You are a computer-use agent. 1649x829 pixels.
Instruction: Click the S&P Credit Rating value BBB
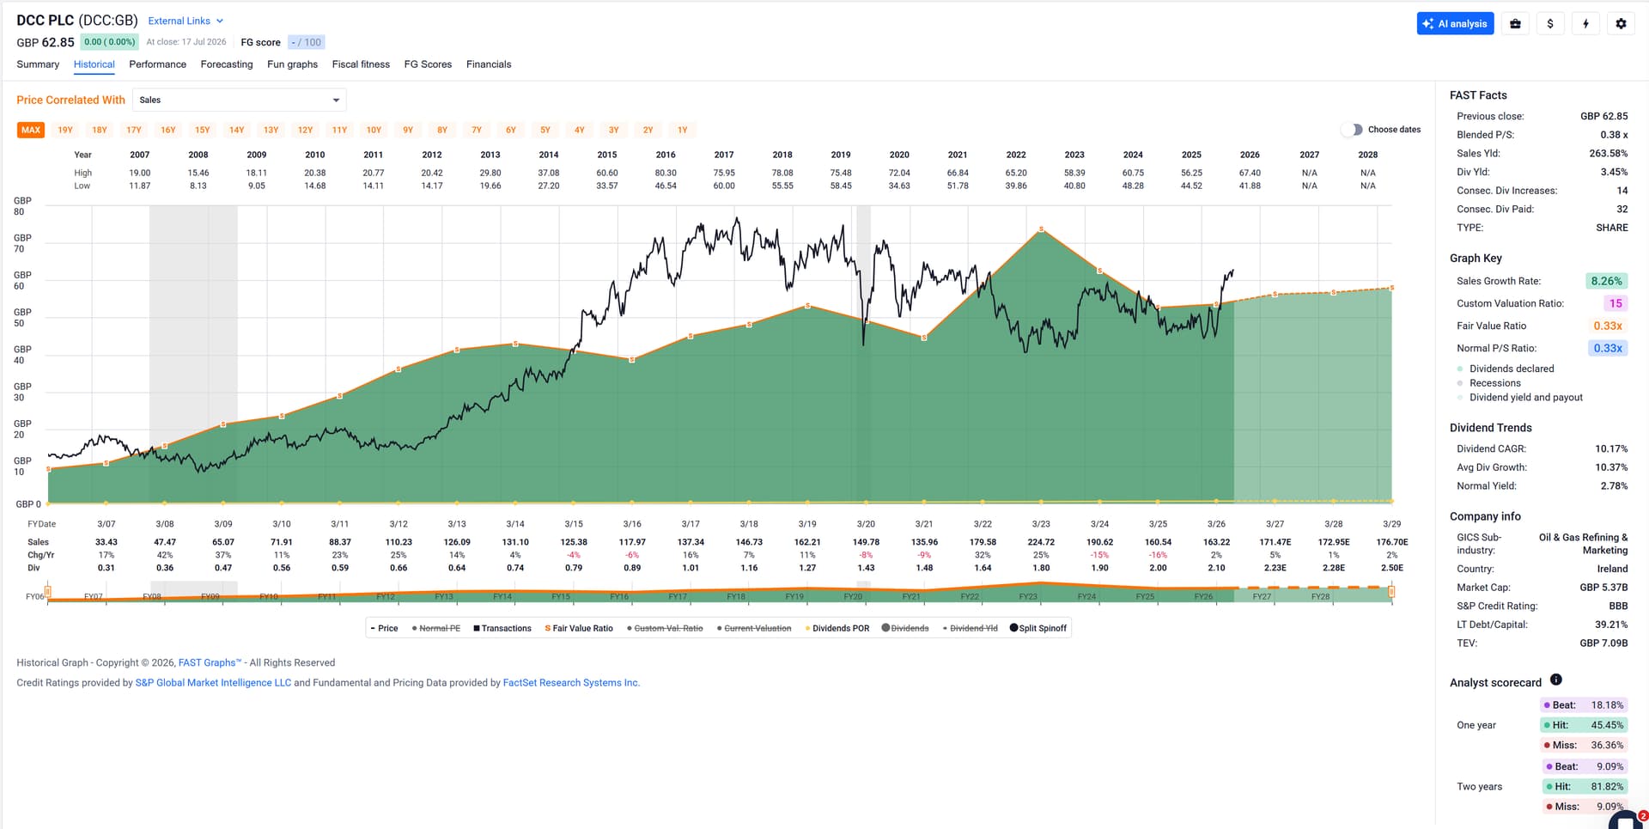pos(1618,606)
